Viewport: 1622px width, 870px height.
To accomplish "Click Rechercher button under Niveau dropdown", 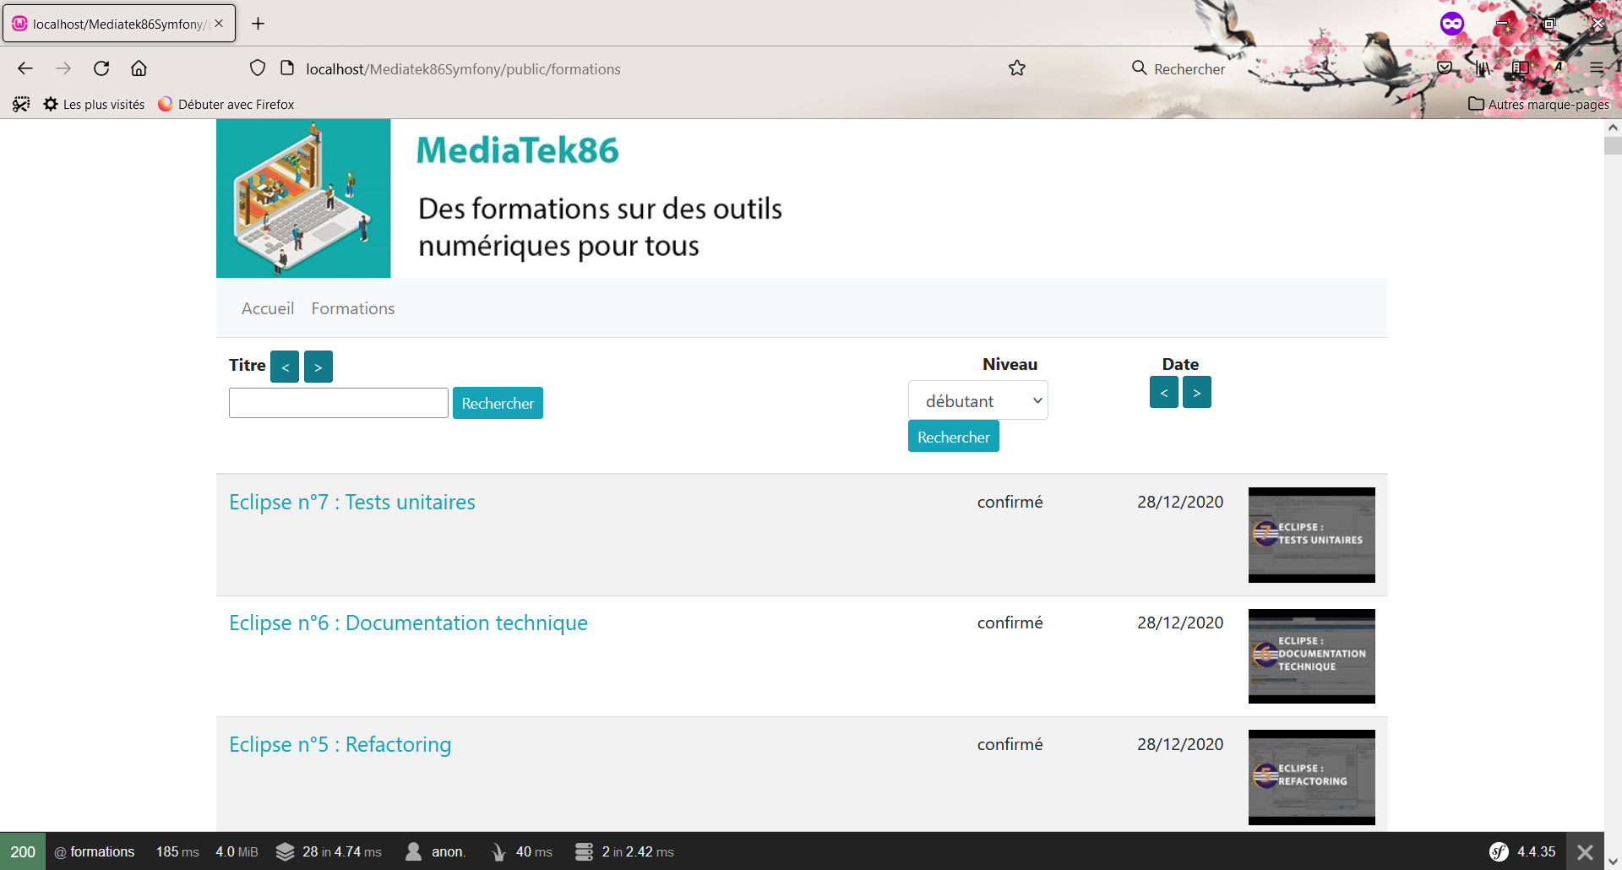I will point(954,437).
